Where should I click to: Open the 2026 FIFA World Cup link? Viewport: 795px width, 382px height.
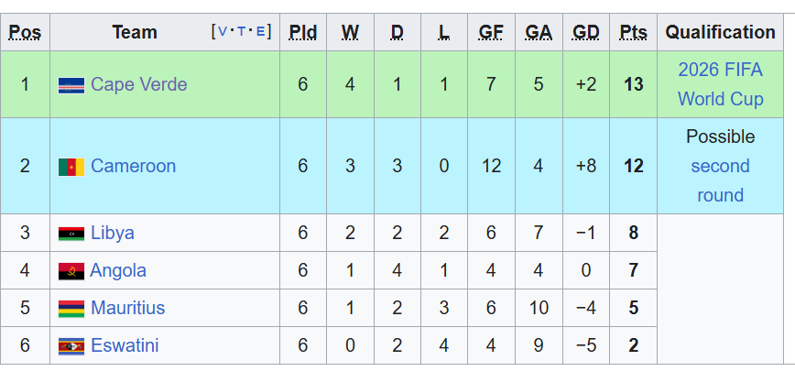pos(720,84)
